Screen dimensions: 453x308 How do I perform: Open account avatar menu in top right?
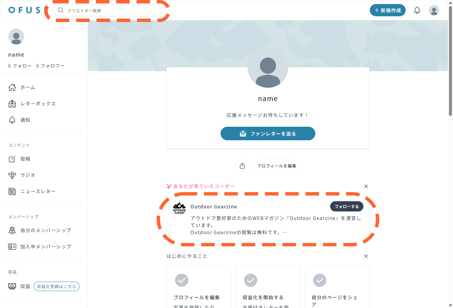[434, 10]
